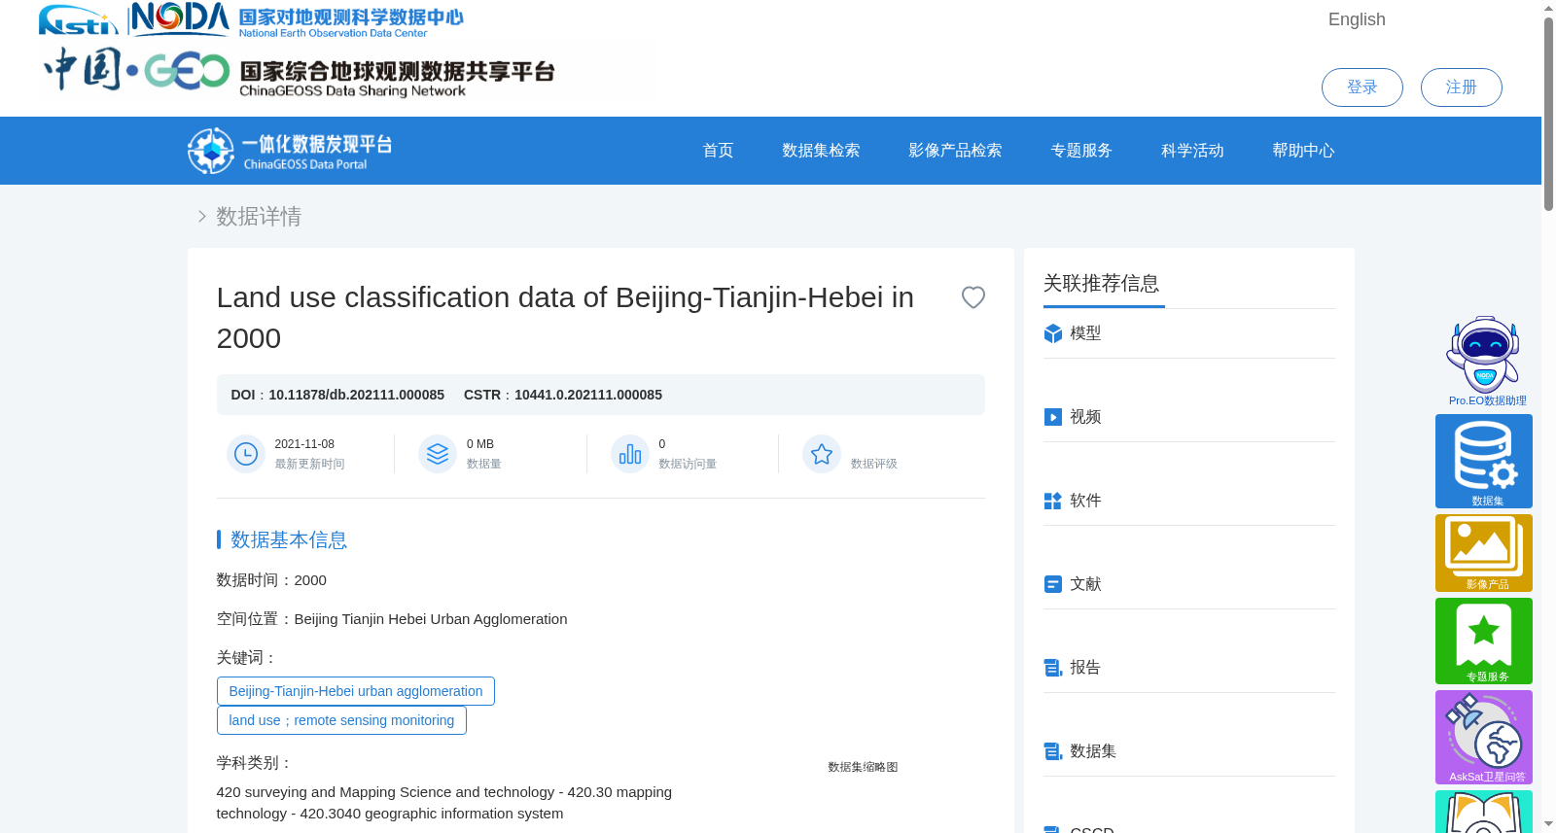Click the cube icon next to 模型
1556x833 pixels.
(1052, 333)
